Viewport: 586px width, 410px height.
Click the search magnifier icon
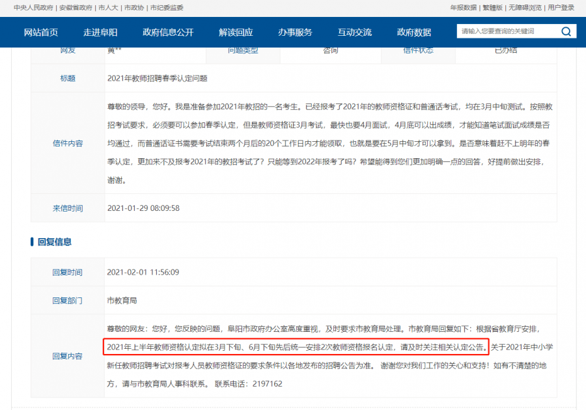coord(566,32)
